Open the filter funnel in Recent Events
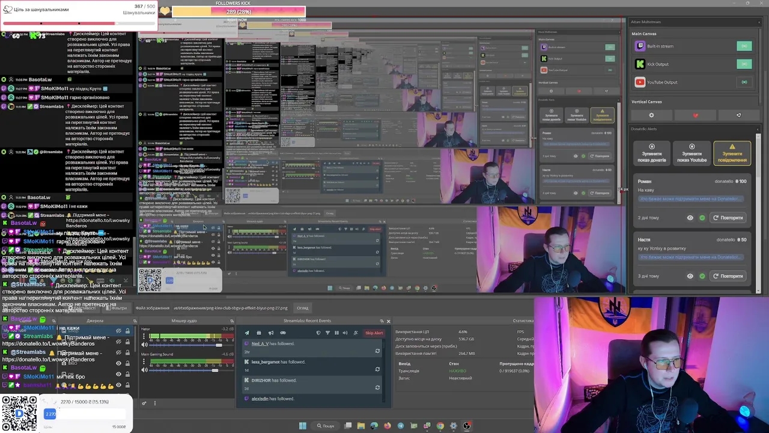The image size is (769, 433). 327,333
